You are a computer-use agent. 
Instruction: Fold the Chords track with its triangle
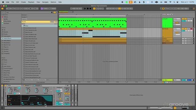pyautogui.click(x=163, y=29)
